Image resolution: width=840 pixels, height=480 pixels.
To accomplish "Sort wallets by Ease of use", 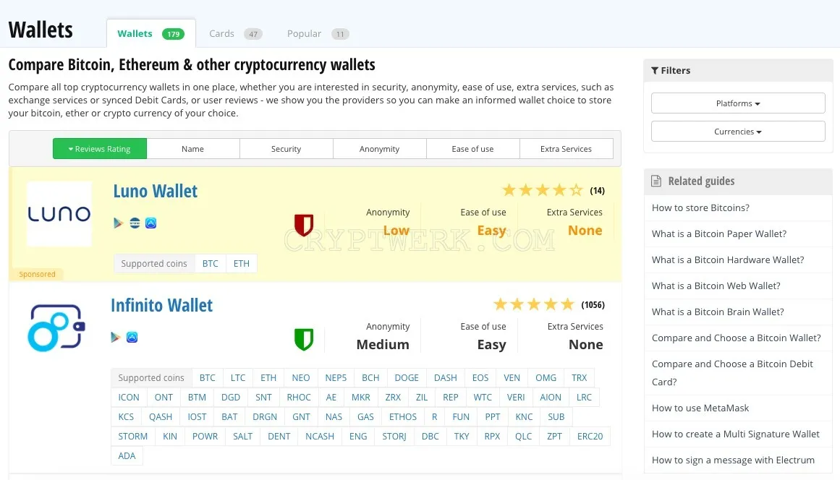I will tap(472, 149).
